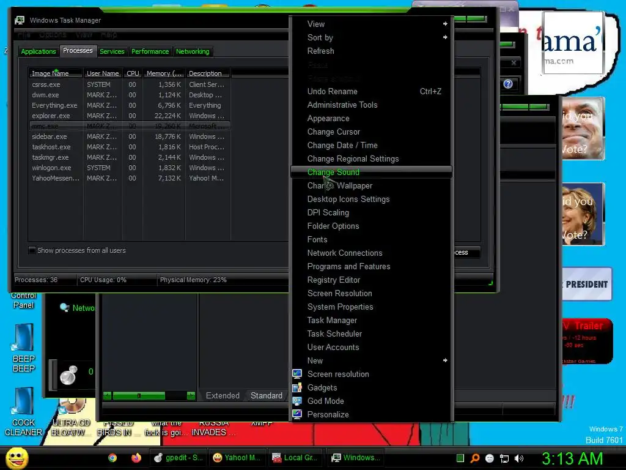Screen dimensions: 626x470
Task: Click the PRESIDENT gadget button
Action: click(586, 284)
